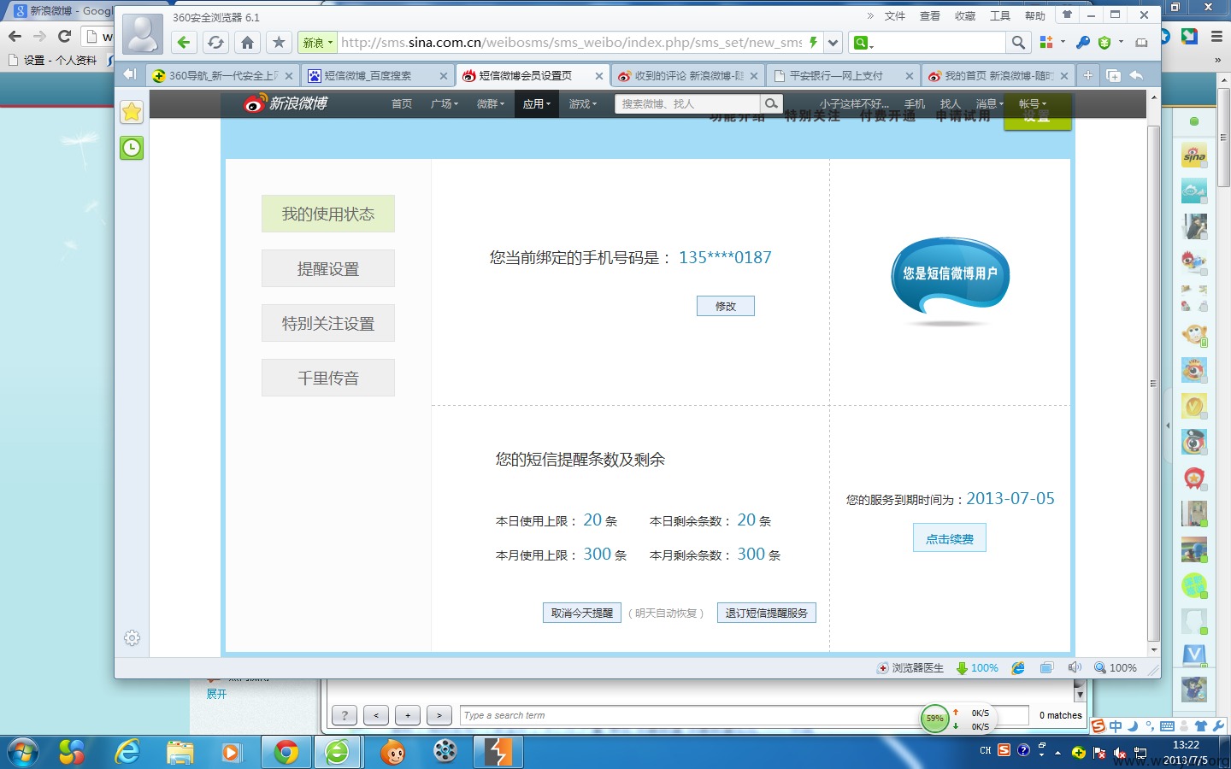This screenshot has height=769, width=1231.
Task: Collapse the tab sidebar toggle icon
Action: point(129,74)
